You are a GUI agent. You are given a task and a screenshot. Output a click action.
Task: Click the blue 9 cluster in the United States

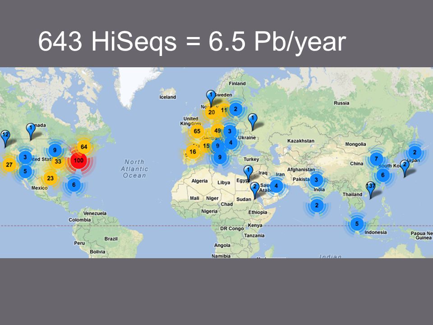tap(55, 150)
